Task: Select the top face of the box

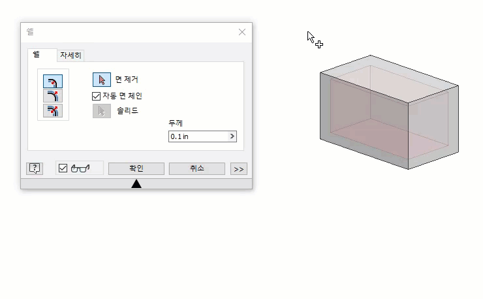Action: [390, 78]
